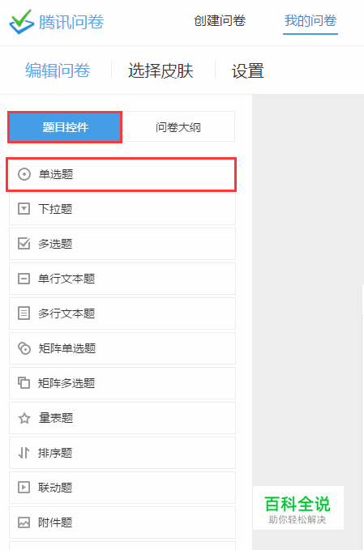Click the 百科全说 watermark banner
This screenshot has height=550, width=364.
[298, 508]
